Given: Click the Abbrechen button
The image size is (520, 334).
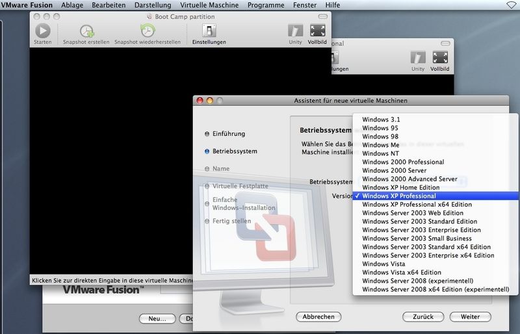Looking at the screenshot, I should [x=318, y=316].
